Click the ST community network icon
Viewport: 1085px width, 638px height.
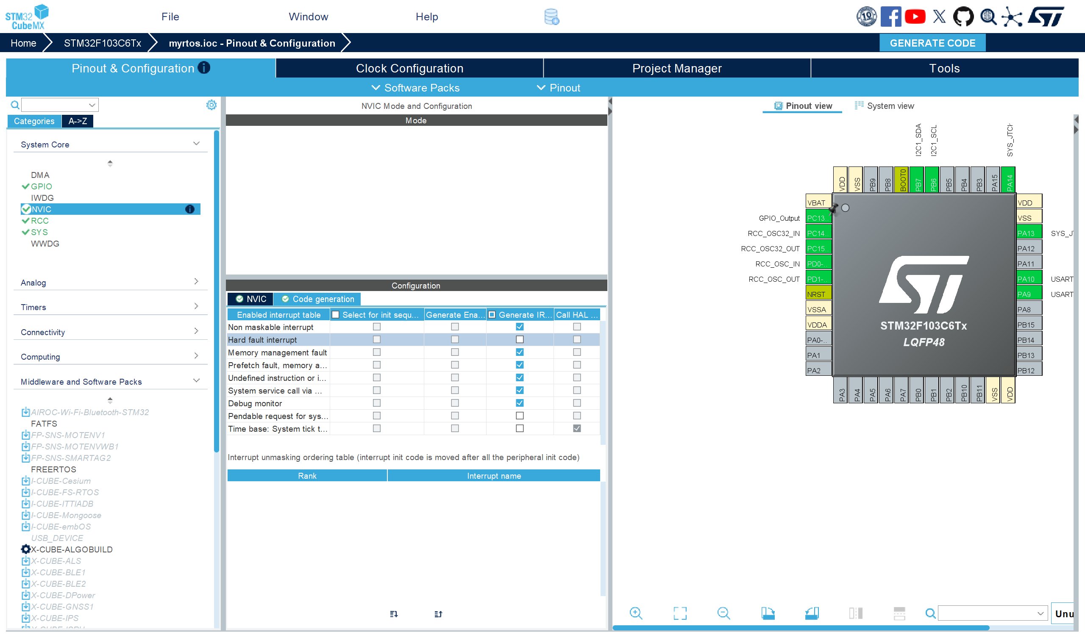[1012, 17]
